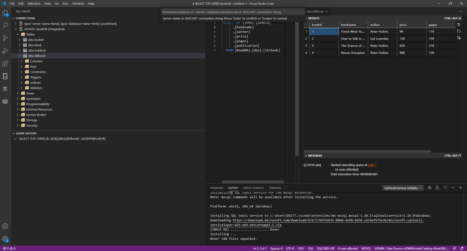Toggle output auto-scroll lock icon
Screen dimensions: 467x251
[x=437, y=188]
